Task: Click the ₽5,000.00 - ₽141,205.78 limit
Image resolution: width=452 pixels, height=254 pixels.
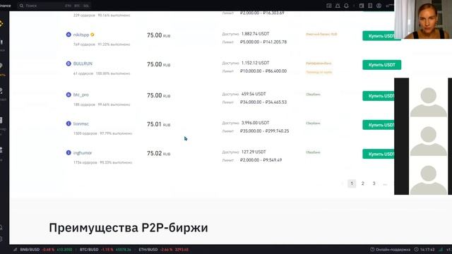Action: (x=263, y=42)
